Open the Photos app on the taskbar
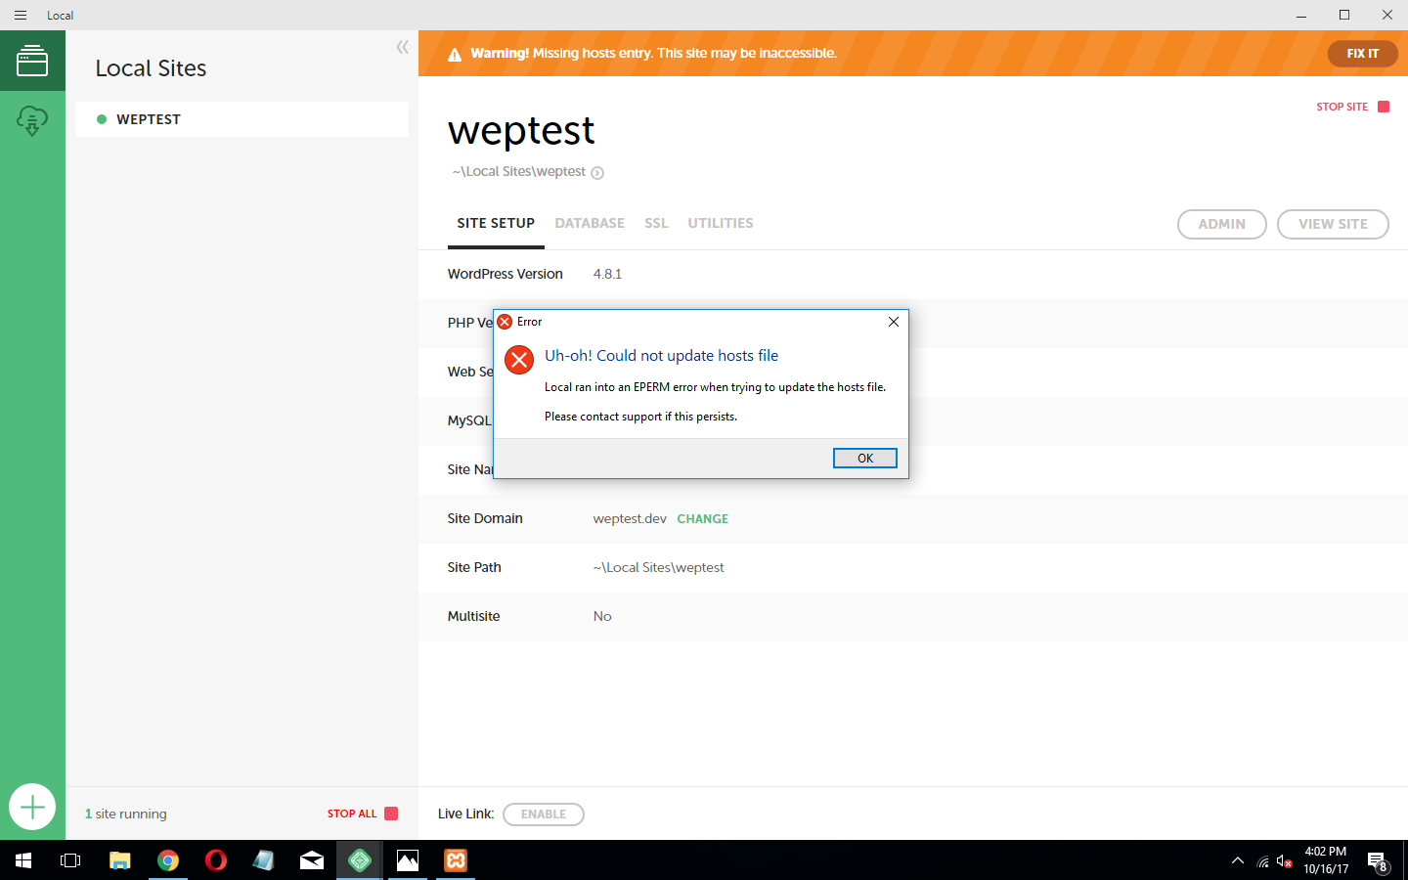Image resolution: width=1408 pixels, height=880 pixels. 408,860
